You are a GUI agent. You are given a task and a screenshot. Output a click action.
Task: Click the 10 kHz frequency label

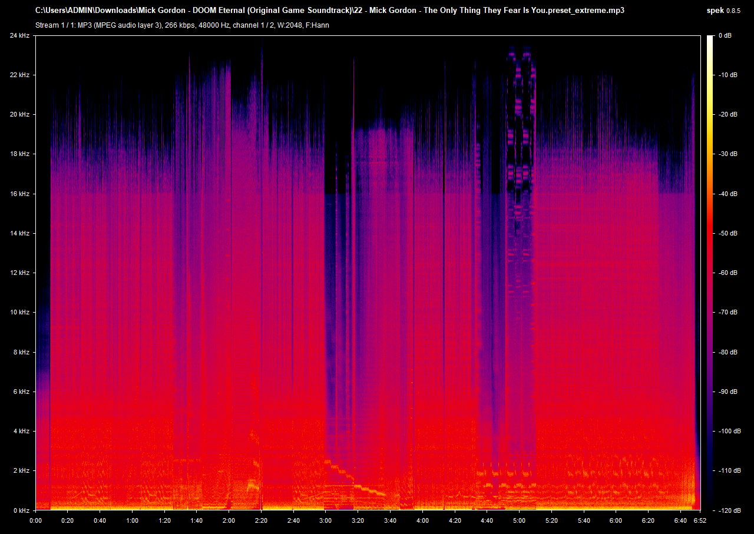pyautogui.click(x=19, y=312)
